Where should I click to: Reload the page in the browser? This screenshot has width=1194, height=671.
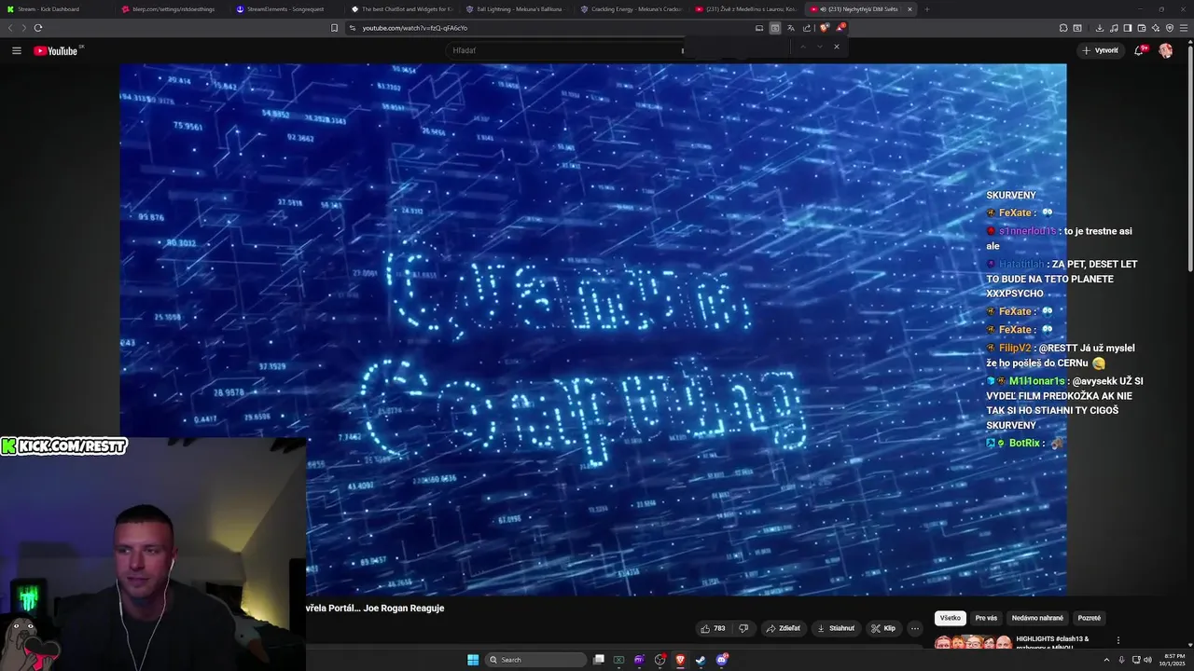37,28
